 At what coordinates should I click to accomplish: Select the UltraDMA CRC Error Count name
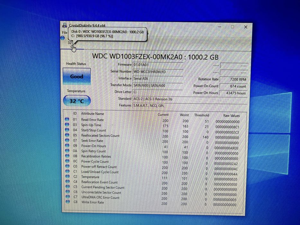[x=100, y=197]
